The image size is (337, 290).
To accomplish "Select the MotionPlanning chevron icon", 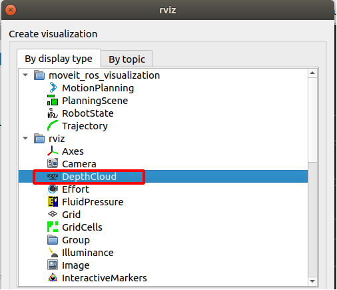I will [x=53, y=88].
